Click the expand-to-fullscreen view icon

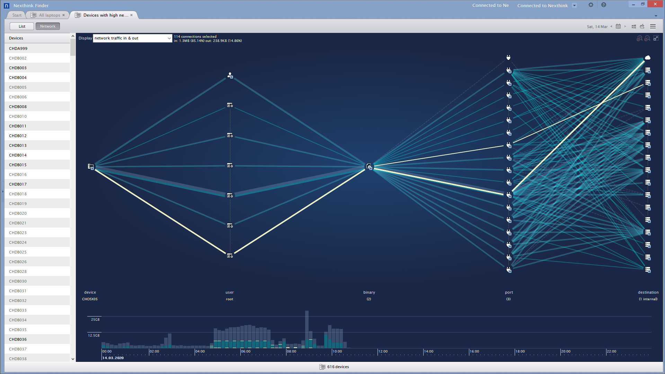(x=656, y=38)
